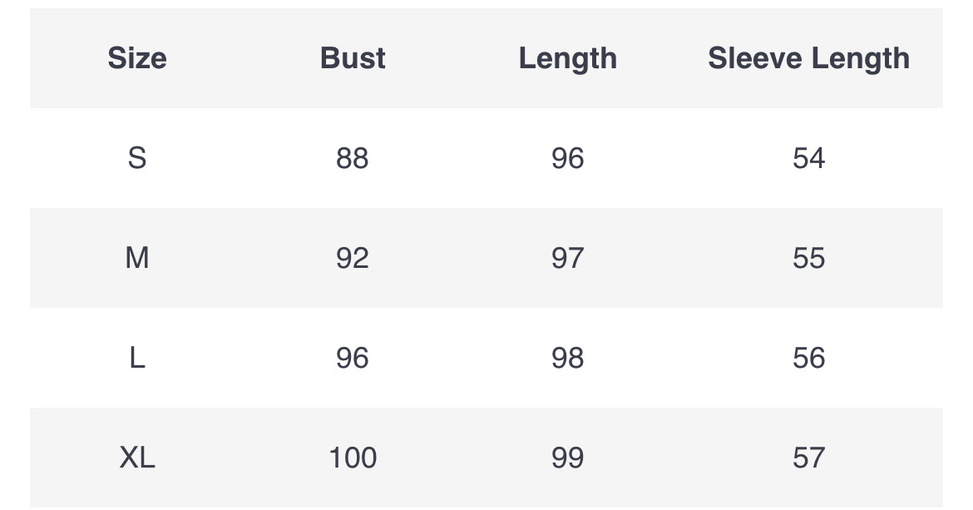Click the Sleeve Length column header
The width and height of the screenshot is (973, 510).
[808, 59]
